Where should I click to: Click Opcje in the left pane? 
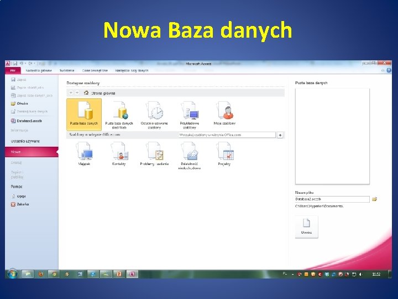19,196
